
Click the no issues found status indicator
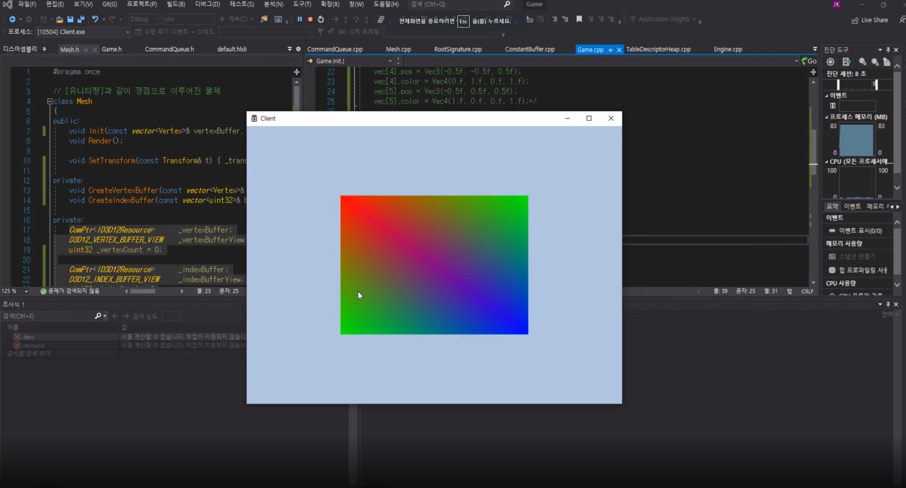tap(70, 291)
